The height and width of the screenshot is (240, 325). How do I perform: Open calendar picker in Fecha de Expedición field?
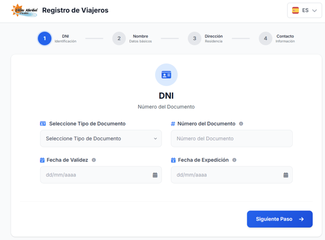[286, 175]
